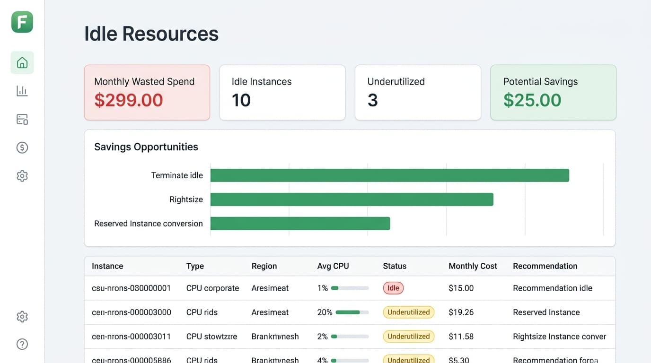Click Underutilized badge in $19.26 row
Image resolution: width=651 pixels, height=363 pixels.
(409, 312)
